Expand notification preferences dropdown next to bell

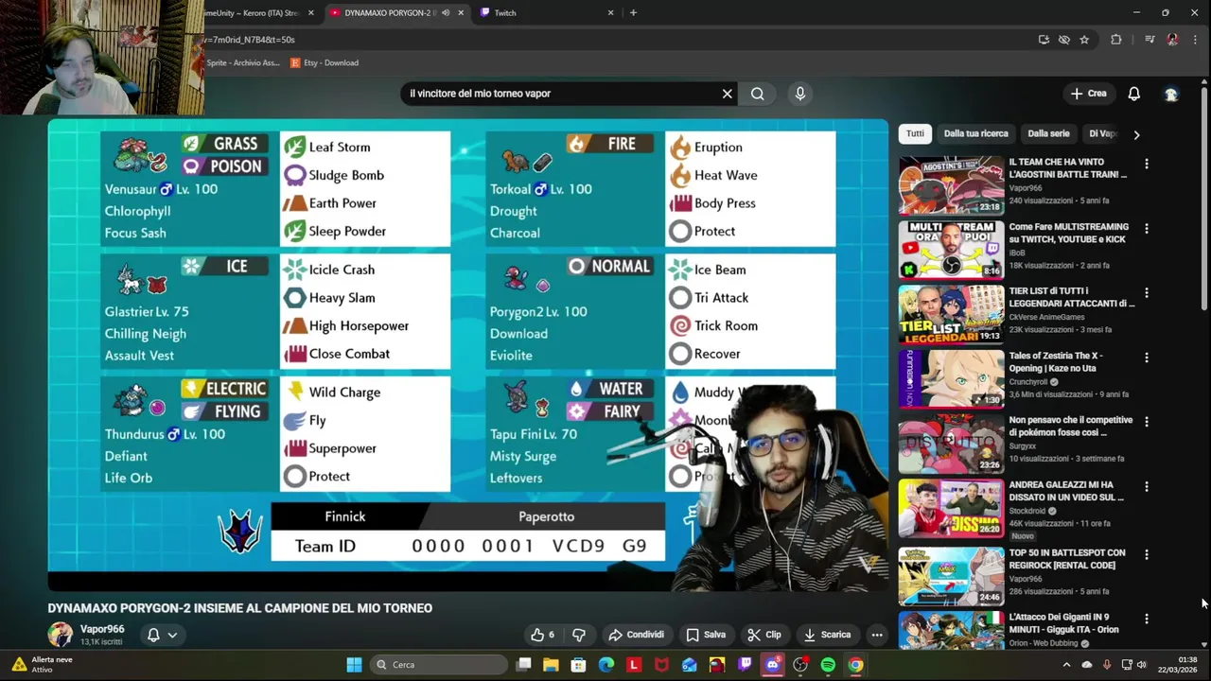coord(172,635)
